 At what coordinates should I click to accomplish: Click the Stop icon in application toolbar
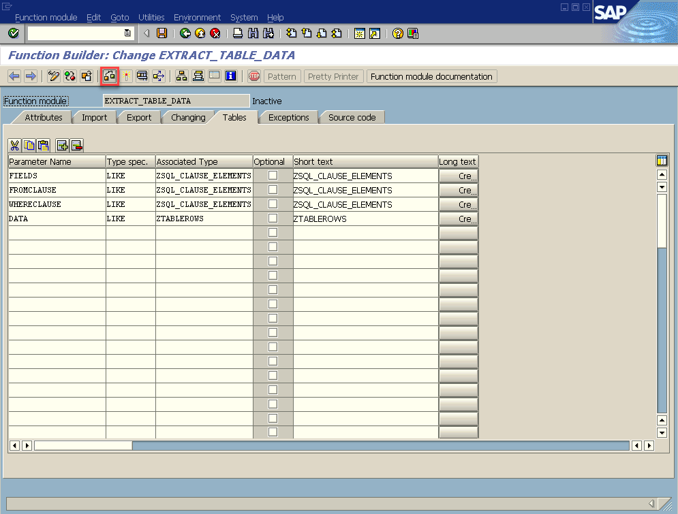[x=254, y=76]
